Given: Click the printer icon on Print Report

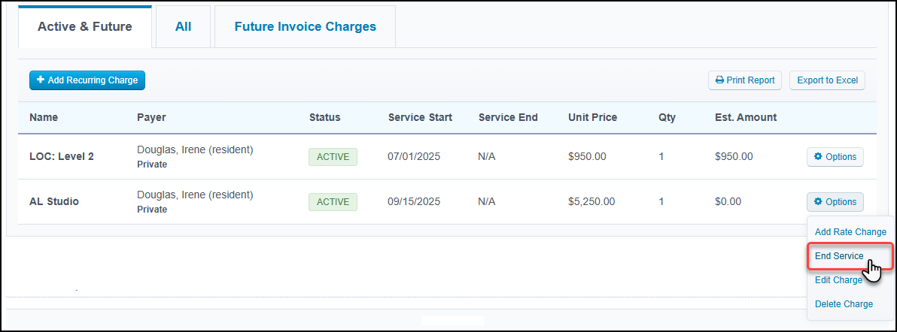Looking at the screenshot, I should 719,80.
